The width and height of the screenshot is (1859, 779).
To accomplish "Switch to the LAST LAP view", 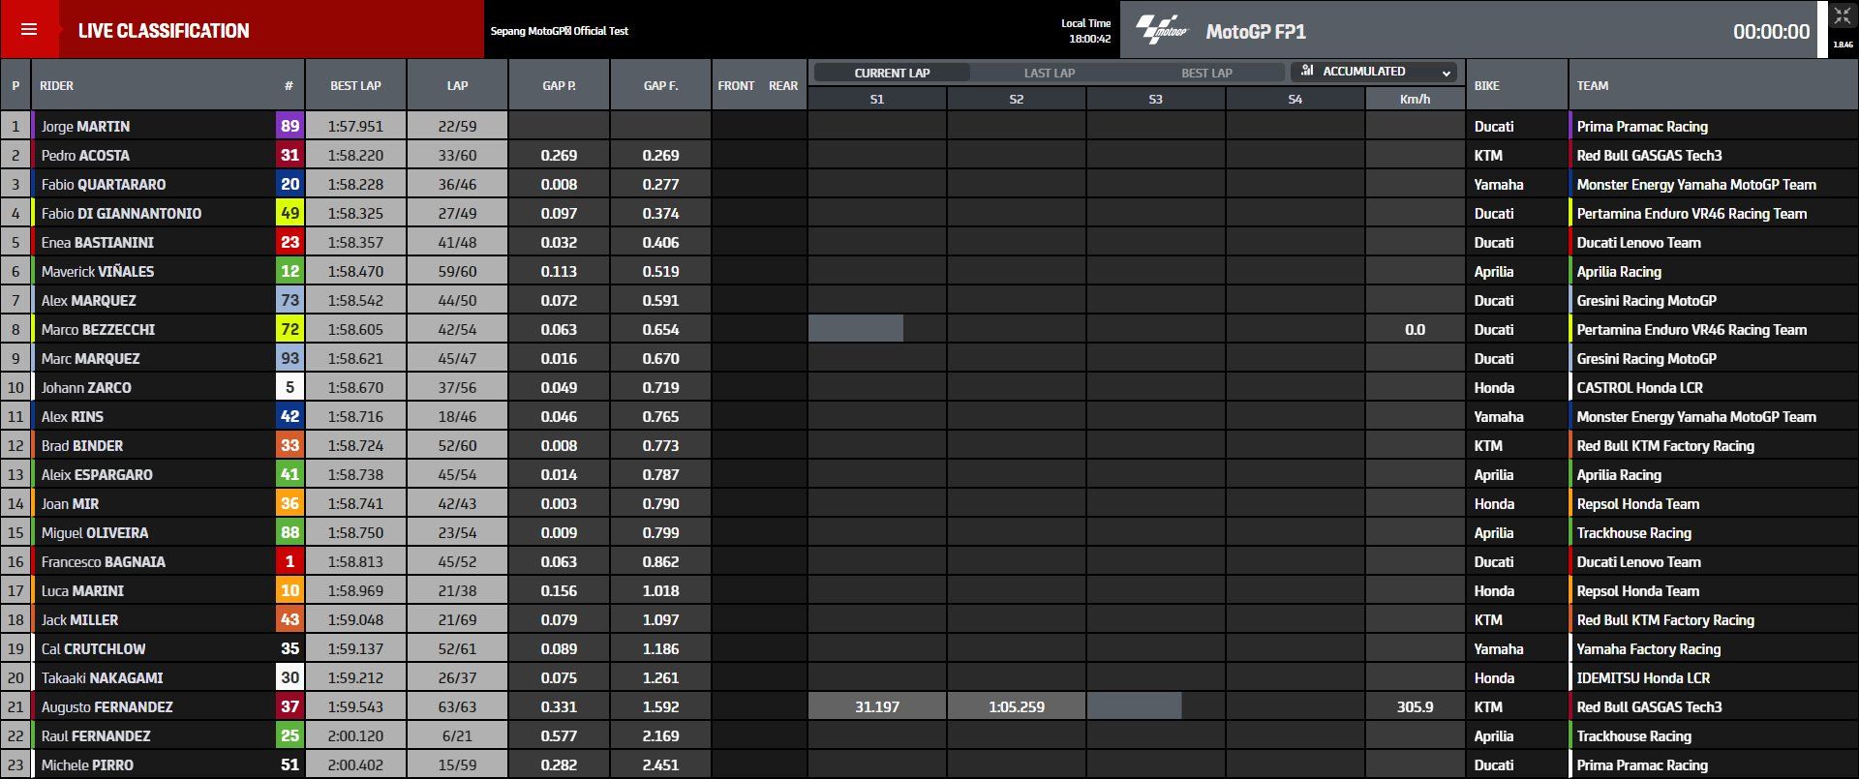I will pyautogui.click(x=1050, y=73).
